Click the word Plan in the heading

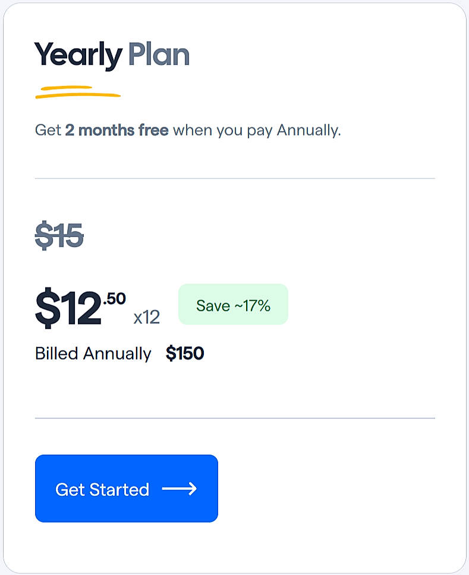point(159,55)
